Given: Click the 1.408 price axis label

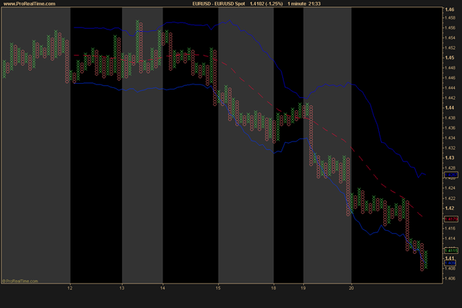Looking at the screenshot, I should 450,268.
